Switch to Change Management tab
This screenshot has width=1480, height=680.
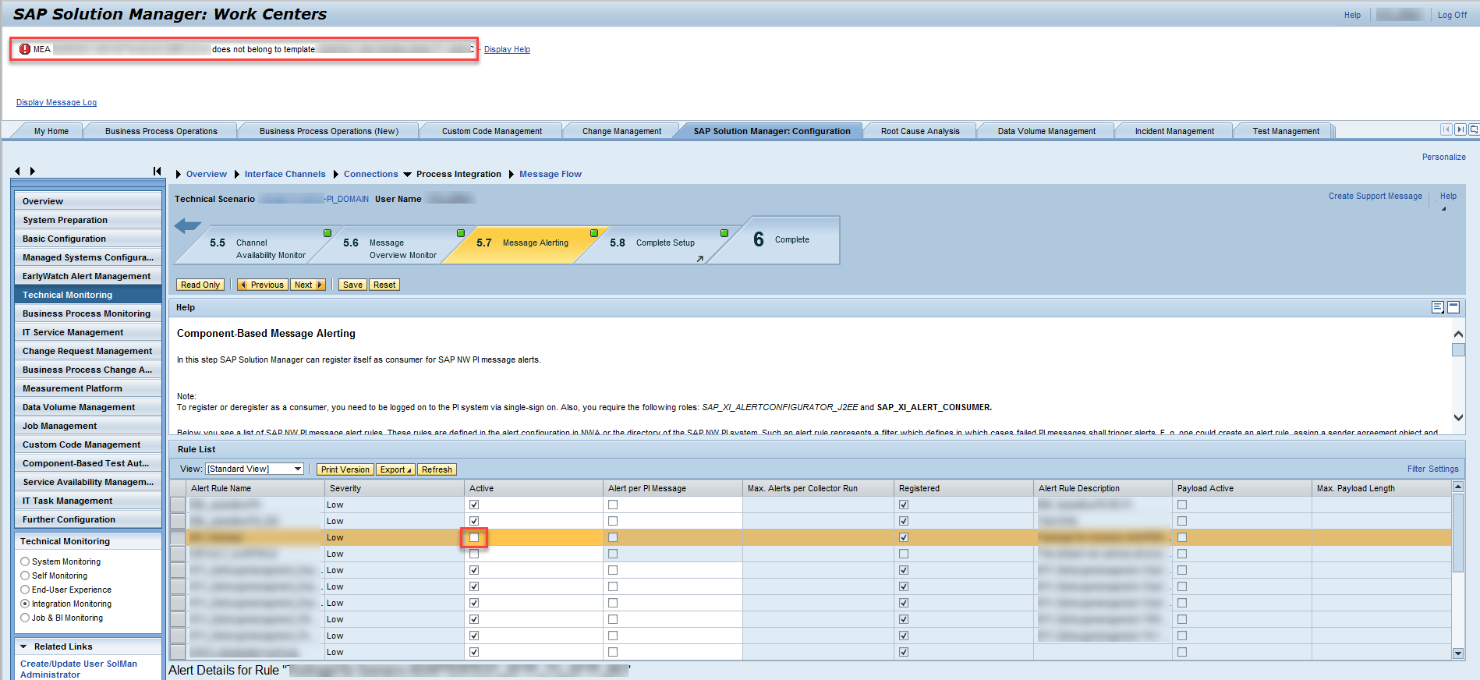click(x=621, y=131)
